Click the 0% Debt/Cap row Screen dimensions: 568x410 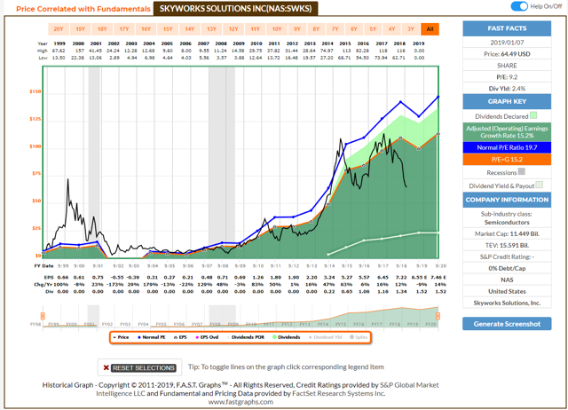pos(507,268)
